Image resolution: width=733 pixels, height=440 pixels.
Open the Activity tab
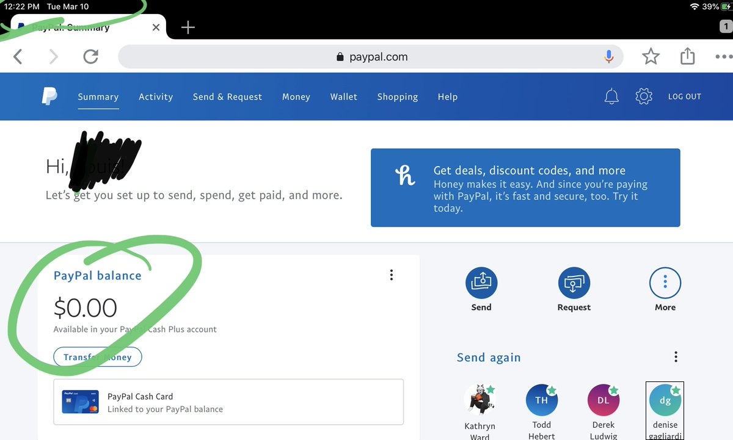tap(156, 96)
